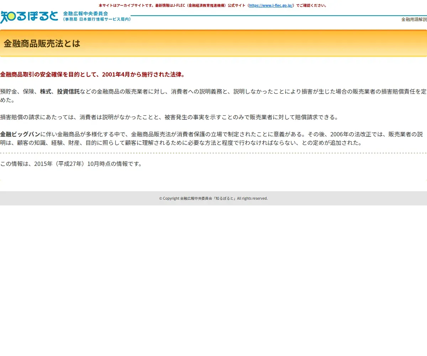Click the note この情報は、2015年（平成27年）10月時点

pos(71,164)
